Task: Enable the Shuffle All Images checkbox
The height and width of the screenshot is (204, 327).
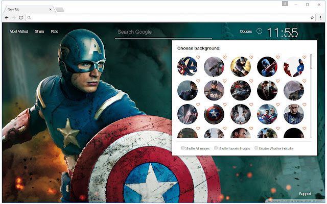Action: [x=183, y=148]
